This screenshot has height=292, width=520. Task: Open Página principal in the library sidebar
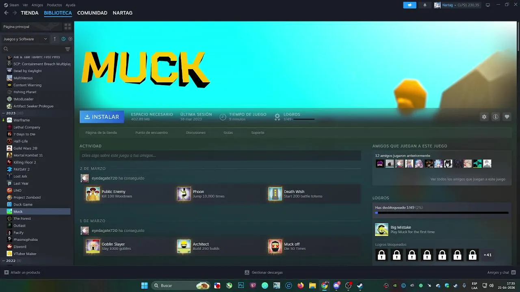[32, 26]
